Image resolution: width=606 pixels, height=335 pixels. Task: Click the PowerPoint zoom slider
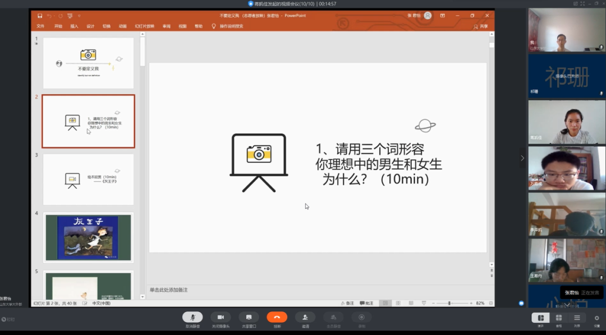click(449, 303)
